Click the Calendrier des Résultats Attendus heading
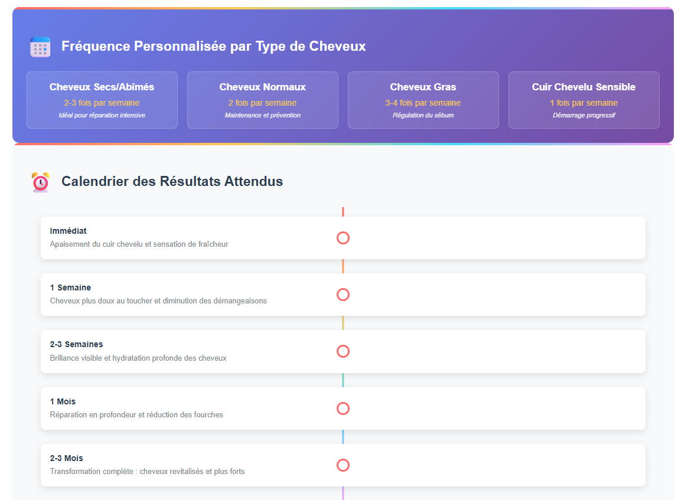The image size is (678, 500). (x=172, y=181)
